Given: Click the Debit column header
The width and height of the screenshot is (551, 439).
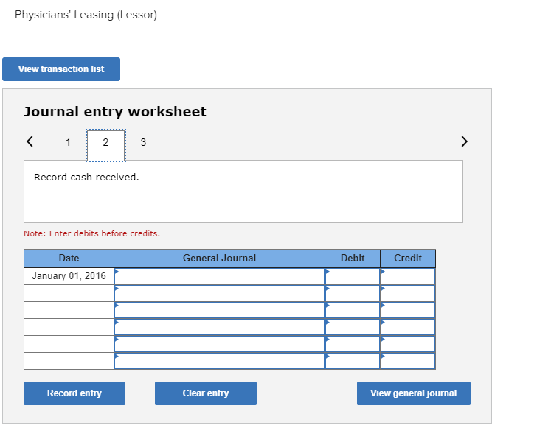Looking at the screenshot, I should (x=353, y=259).
